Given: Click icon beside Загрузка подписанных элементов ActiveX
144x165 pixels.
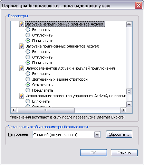Looking at the screenshot, I should tap(21, 46).
